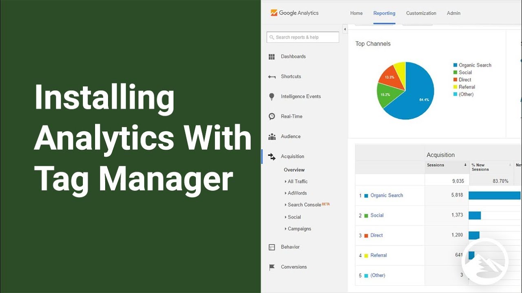Click the Top Channels heading

pyautogui.click(x=373, y=44)
